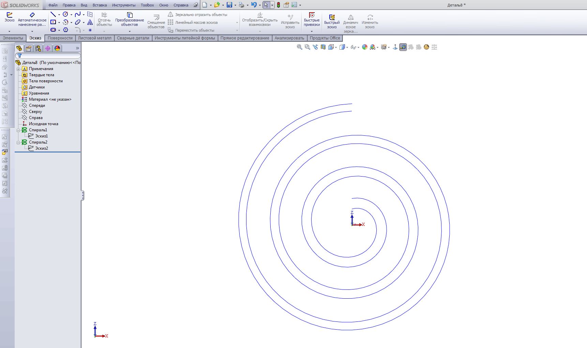Open the ConfigurationManager tab icon

click(x=38, y=48)
